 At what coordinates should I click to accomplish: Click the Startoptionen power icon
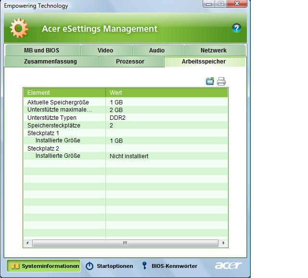90,266
